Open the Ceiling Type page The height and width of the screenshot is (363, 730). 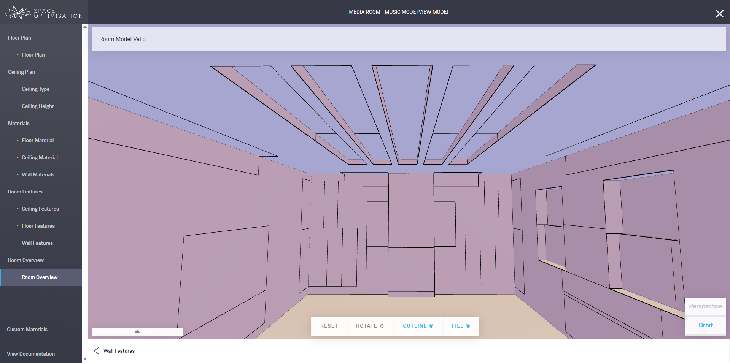coord(35,89)
